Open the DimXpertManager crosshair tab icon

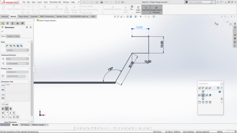pos(17,23)
